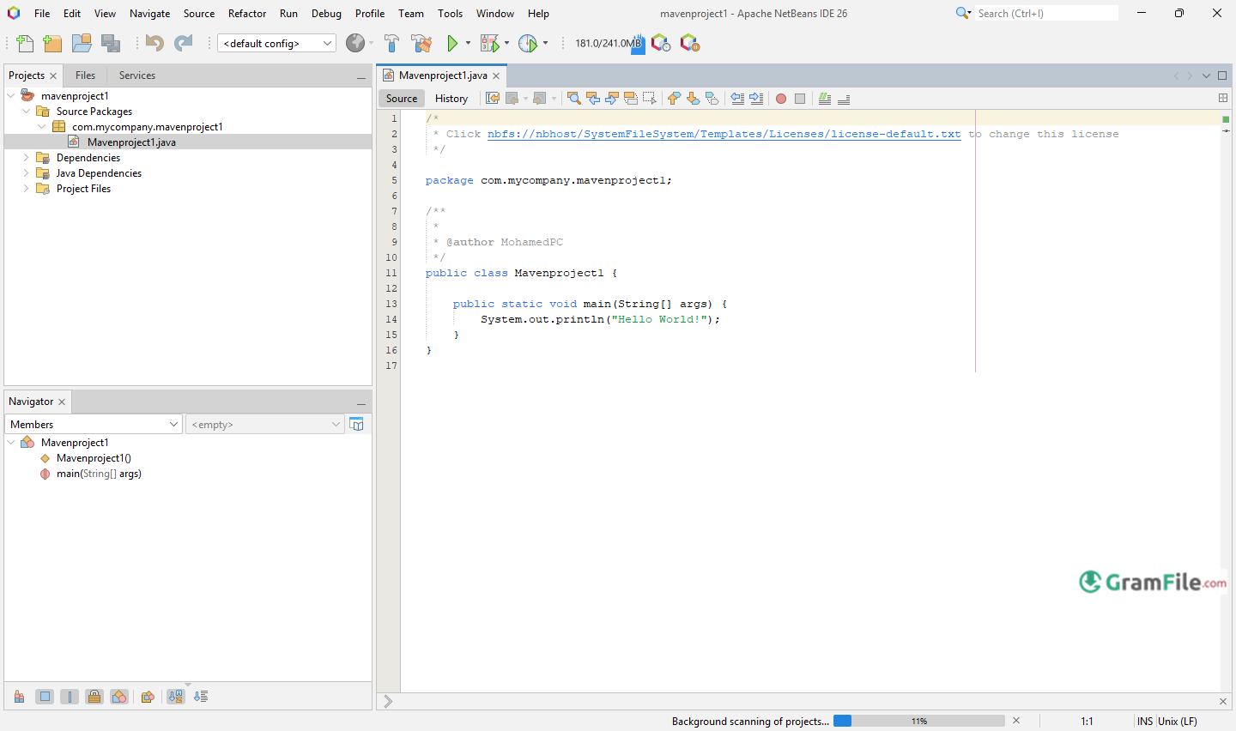The height and width of the screenshot is (731, 1236).
Task: Open the Tools menu
Action: pos(450,13)
